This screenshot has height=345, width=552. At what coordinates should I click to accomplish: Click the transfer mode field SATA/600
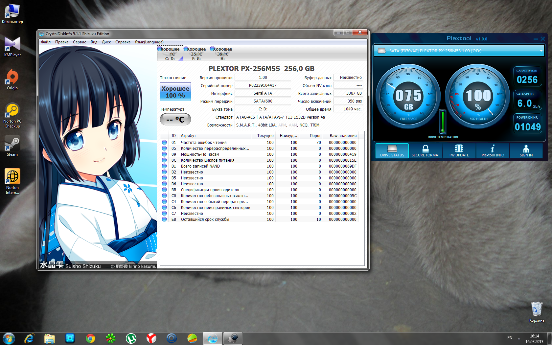click(x=263, y=101)
